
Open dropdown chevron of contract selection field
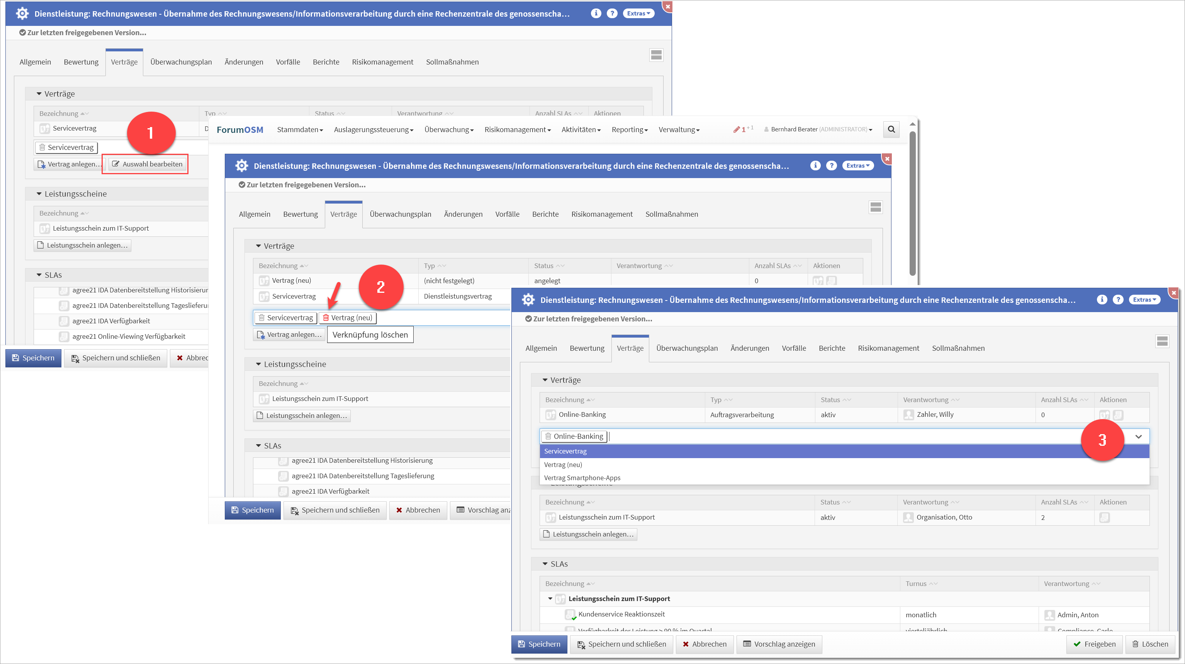point(1139,437)
